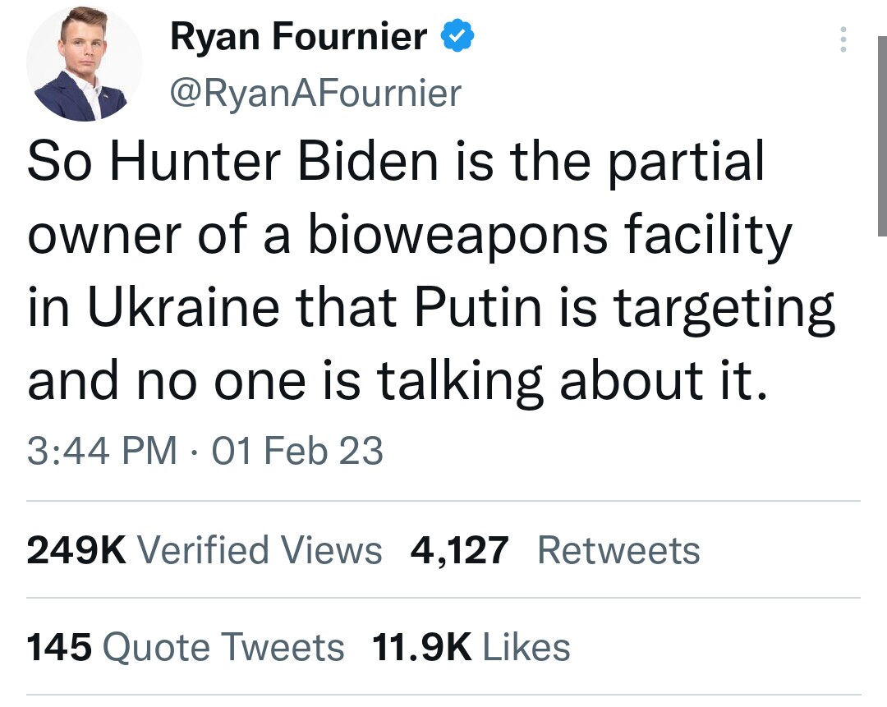
Task: Click the 3:44 PM timestamp
Action: click(102, 451)
